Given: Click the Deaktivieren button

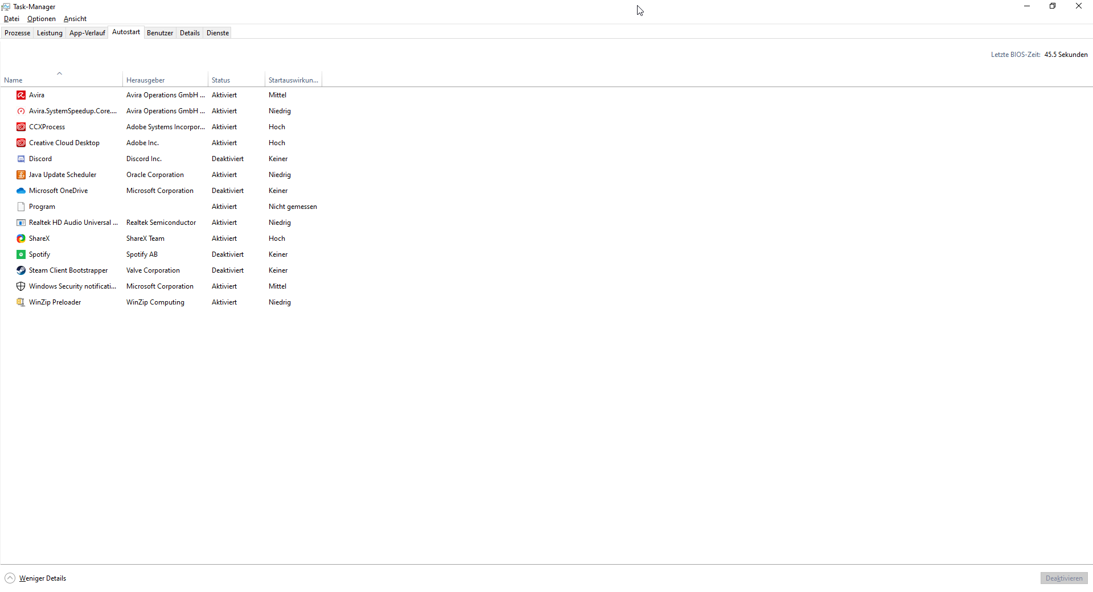Looking at the screenshot, I should [1064, 578].
